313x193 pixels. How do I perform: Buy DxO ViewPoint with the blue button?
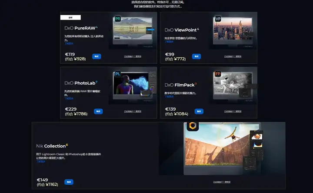tap(196, 56)
